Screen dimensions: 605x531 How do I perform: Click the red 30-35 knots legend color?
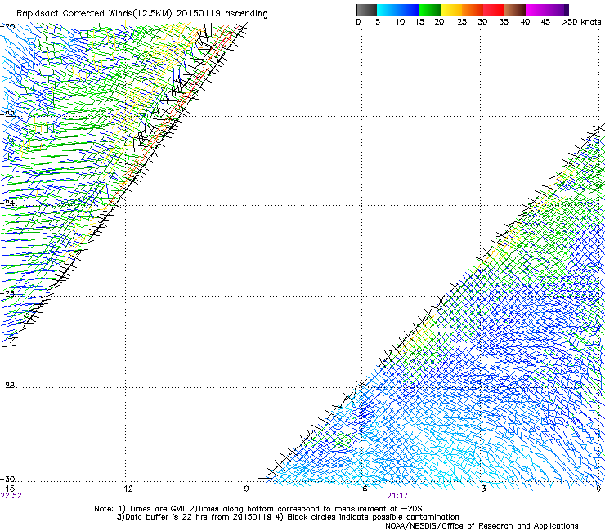[x=494, y=10]
